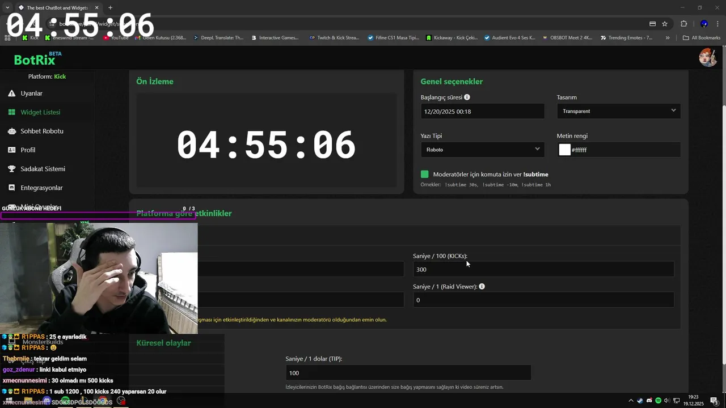Open a new browser tab

coord(110,8)
